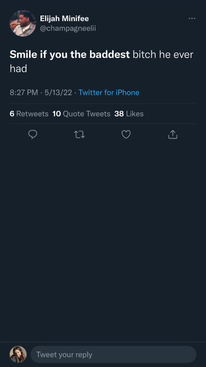This screenshot has width=206, height=367.
Task: Click the 5/13/22 date
Action: tap(58, 92)
